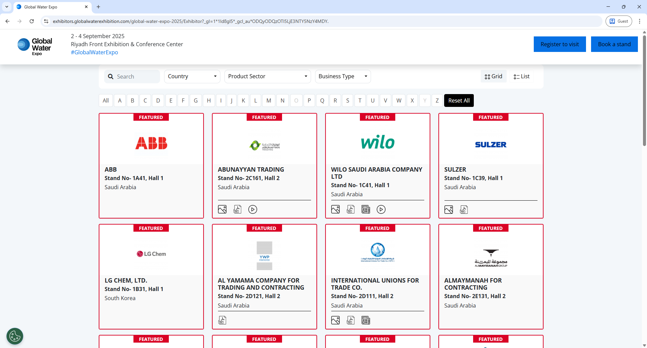Click the Register to visit button
Viewport: 647px width, 348px height.
tap(560, 44)
